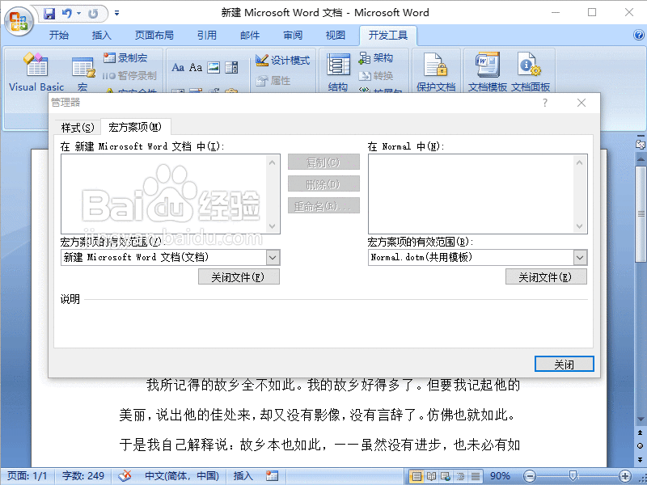647x485 pixels.
Task: Open the Visual Basic editor icon
Action: 36,71
